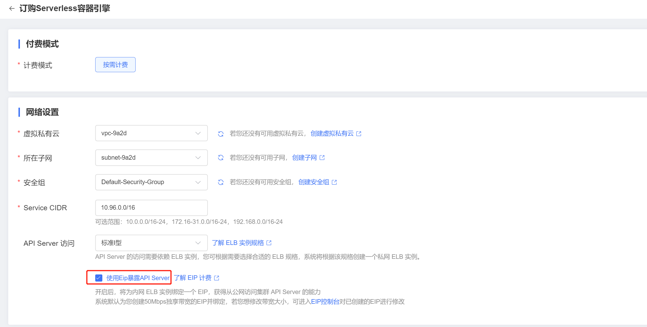Refresh the 安全组 security group list

(x=221, y=182)
